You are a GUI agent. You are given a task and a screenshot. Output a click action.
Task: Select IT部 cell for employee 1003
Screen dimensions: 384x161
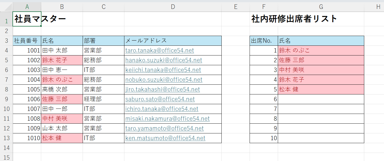pyautogui.click(x=104, y=70)
